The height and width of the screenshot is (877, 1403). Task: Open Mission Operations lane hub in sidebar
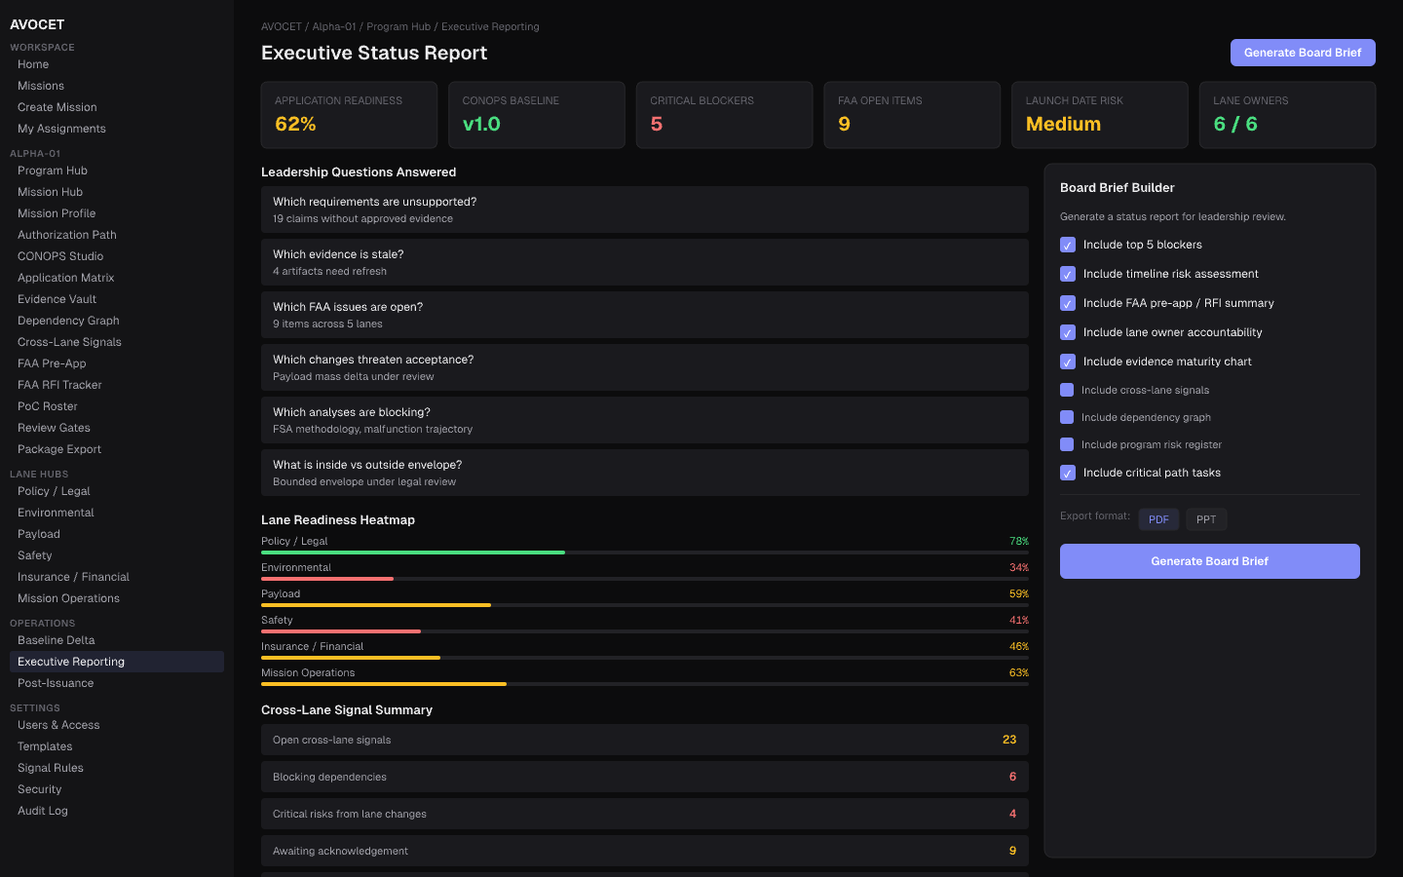(117, 598)
